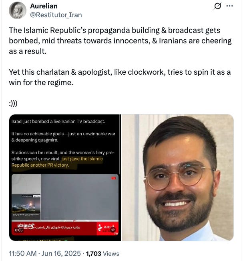The width and height of the screenshot is (245, 261).
Task: Click the white Persian logo on banner
Action: tap(26, 226)
